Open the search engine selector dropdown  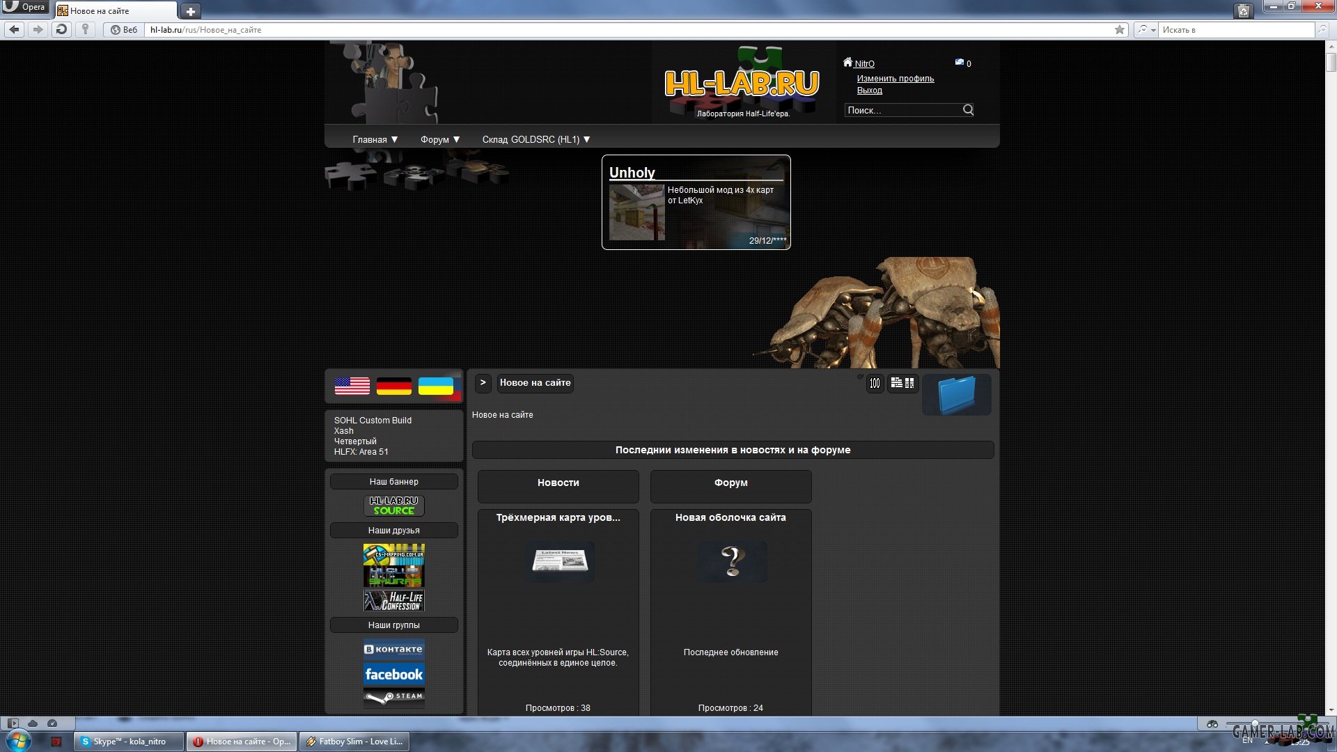(x=1146, y=30)
